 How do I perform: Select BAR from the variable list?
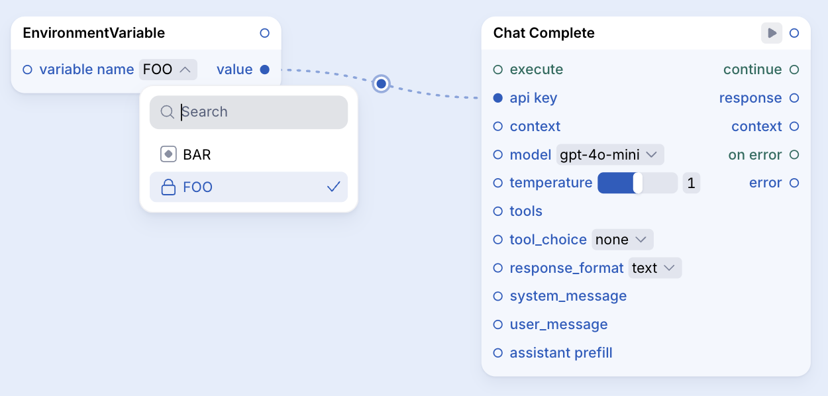click(248, 154)
